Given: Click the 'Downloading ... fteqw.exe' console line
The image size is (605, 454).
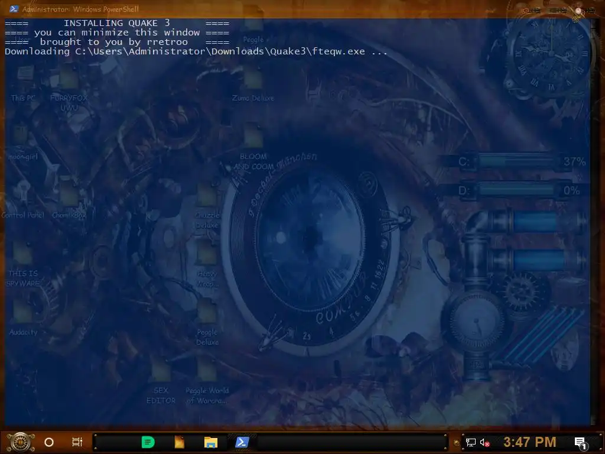Looking at the screenshot, I should (x=196, y=51).
